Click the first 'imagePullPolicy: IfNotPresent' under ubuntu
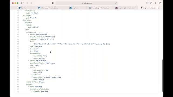The height and width of the screenshot is (97, 173). (42, 37)
